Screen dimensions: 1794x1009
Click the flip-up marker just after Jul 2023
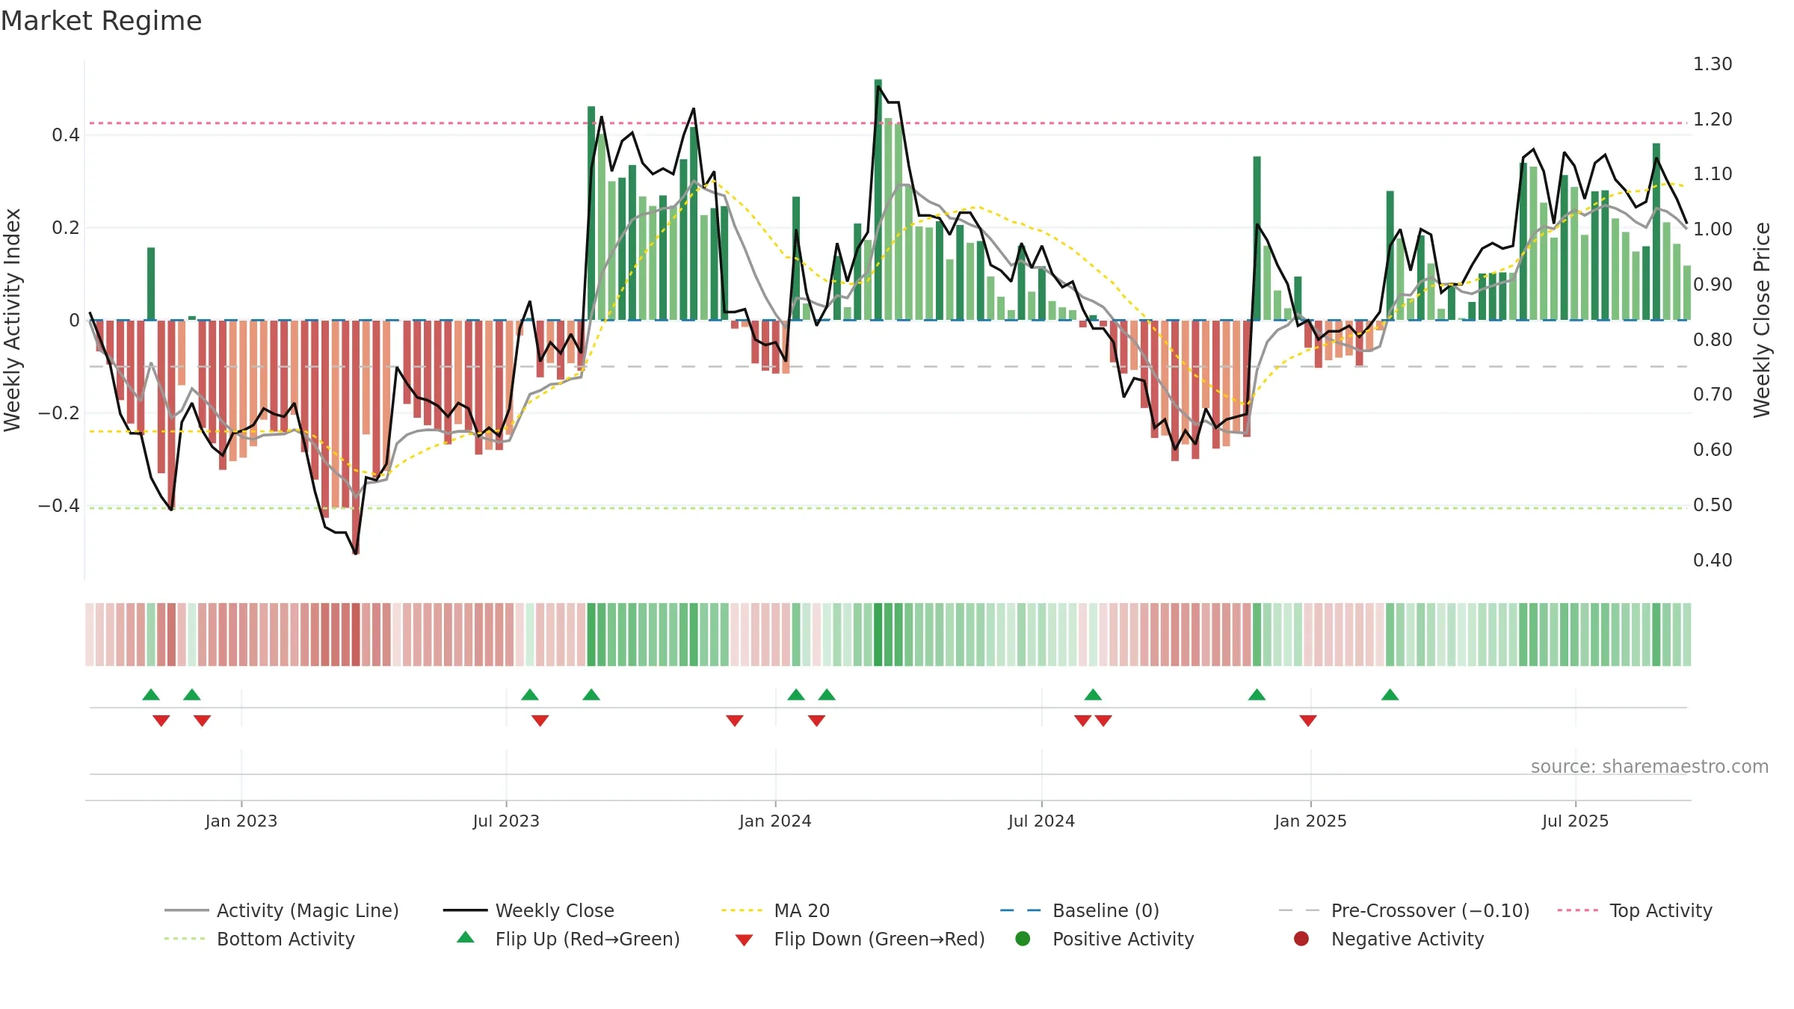click(530, 694)
